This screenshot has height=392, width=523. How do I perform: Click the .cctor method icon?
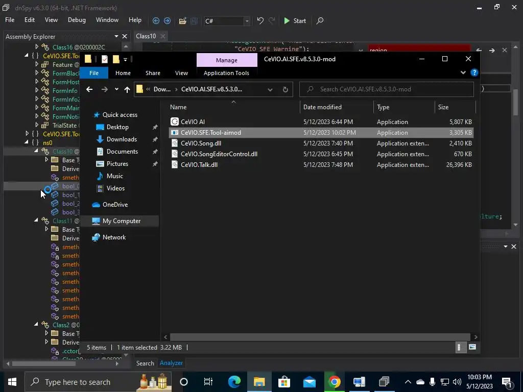55,351
